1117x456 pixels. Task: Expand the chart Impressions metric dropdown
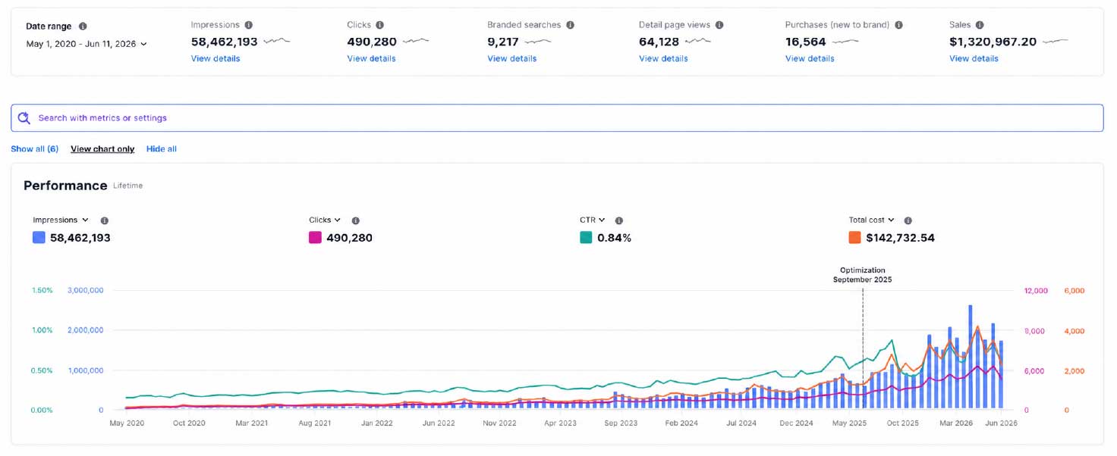pyautogui.click(x=61, y=220)
